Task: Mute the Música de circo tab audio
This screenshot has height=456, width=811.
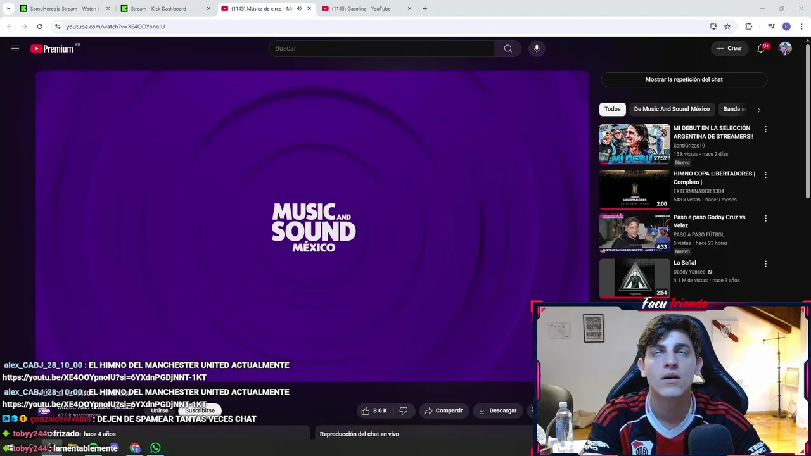Action: click(299, 9)
